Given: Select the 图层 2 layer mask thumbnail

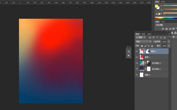Looking at the screenshot, I should point(148,51).
